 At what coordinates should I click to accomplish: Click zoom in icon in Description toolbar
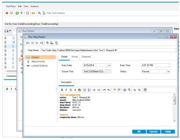tap(139, 90)
